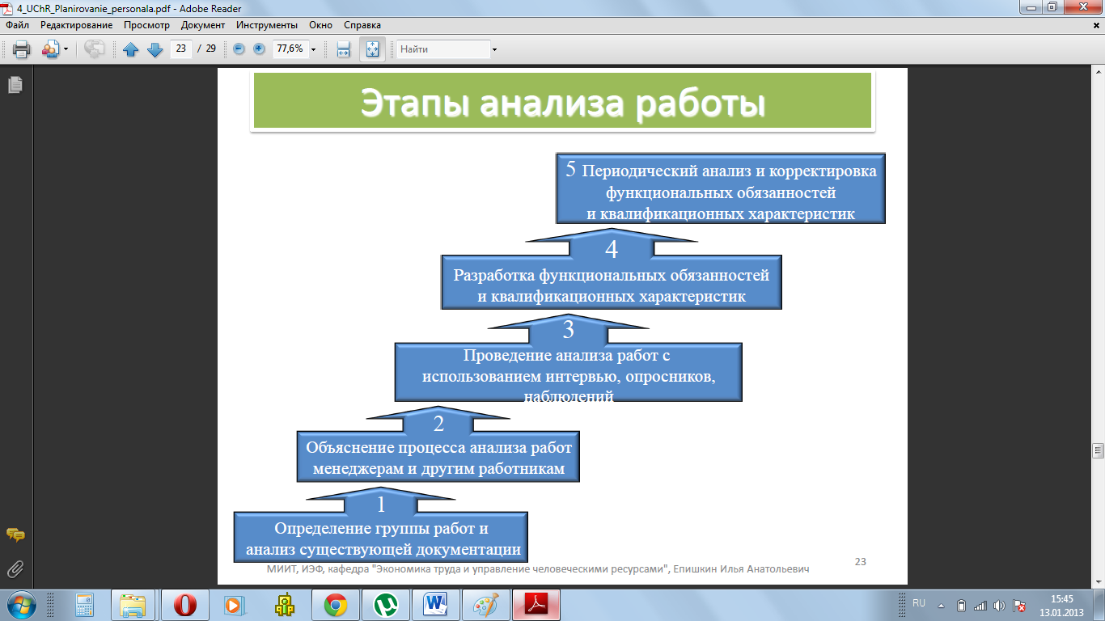Click the Adobe Reader taskbar icon
Viewport: 1105px width, 621px height.
537,605
